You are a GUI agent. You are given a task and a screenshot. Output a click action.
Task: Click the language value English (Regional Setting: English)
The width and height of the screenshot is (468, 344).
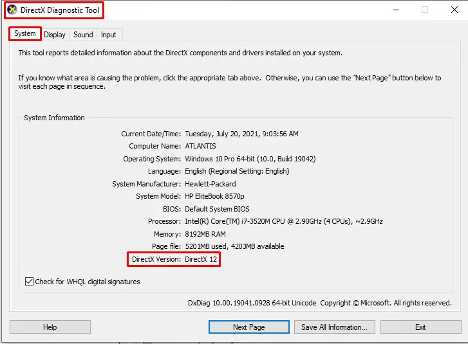237,171
